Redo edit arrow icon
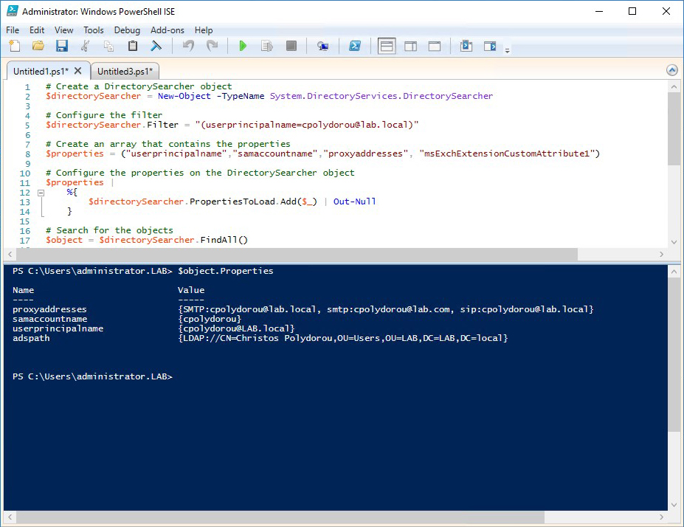This screenshot has width=684, height=527. [x=212, y=46]
